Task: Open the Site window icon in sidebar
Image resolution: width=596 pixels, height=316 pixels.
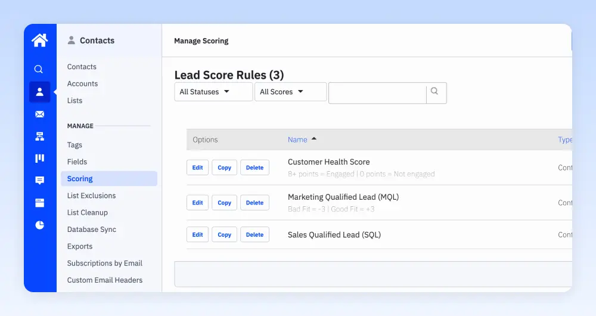Action: pyautogui.click(x=39, y=203)
